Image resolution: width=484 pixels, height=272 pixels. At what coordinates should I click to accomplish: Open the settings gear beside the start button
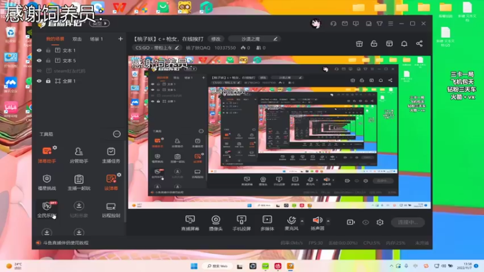coord(380,222)
